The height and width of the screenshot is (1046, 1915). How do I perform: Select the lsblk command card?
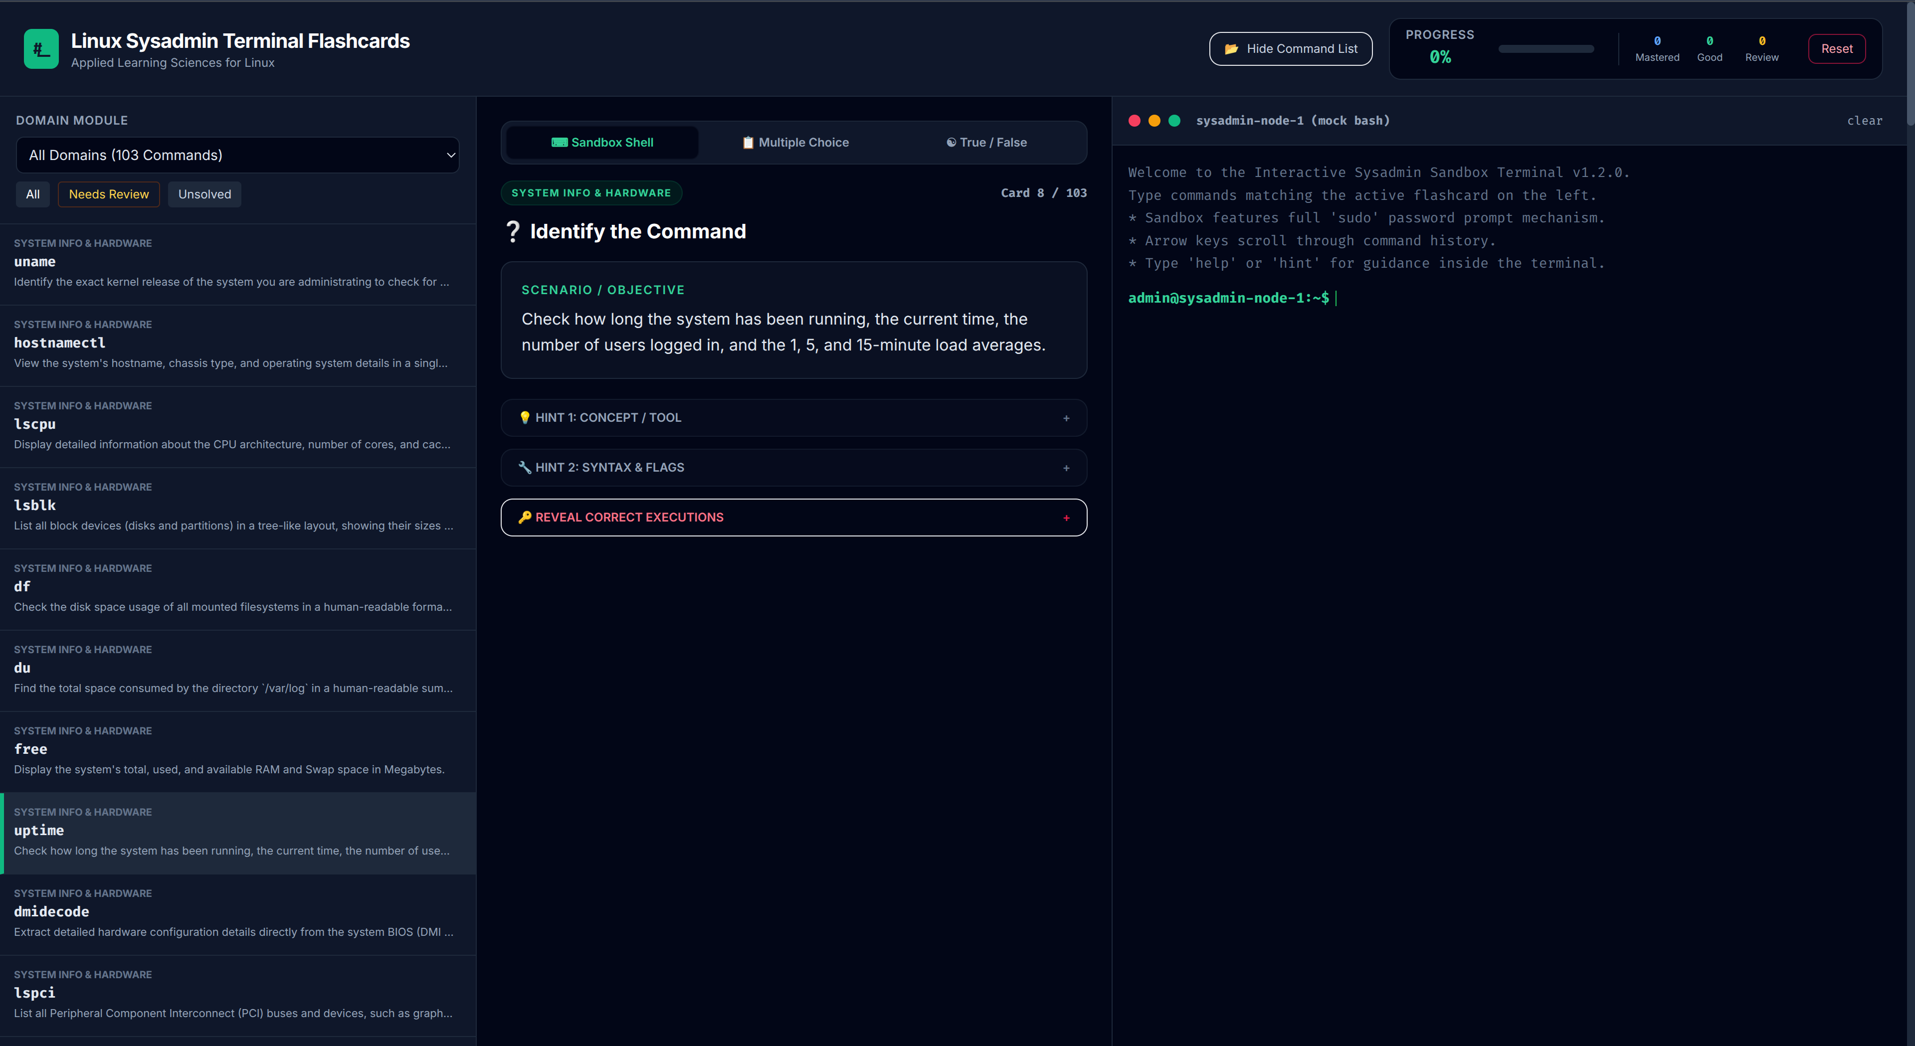point(238,509)
